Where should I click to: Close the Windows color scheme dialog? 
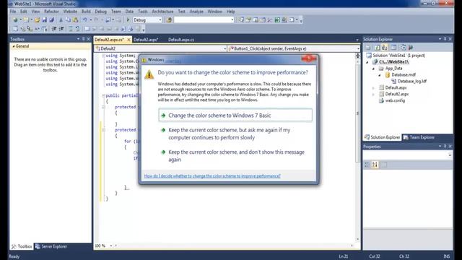tap(309, 59)
